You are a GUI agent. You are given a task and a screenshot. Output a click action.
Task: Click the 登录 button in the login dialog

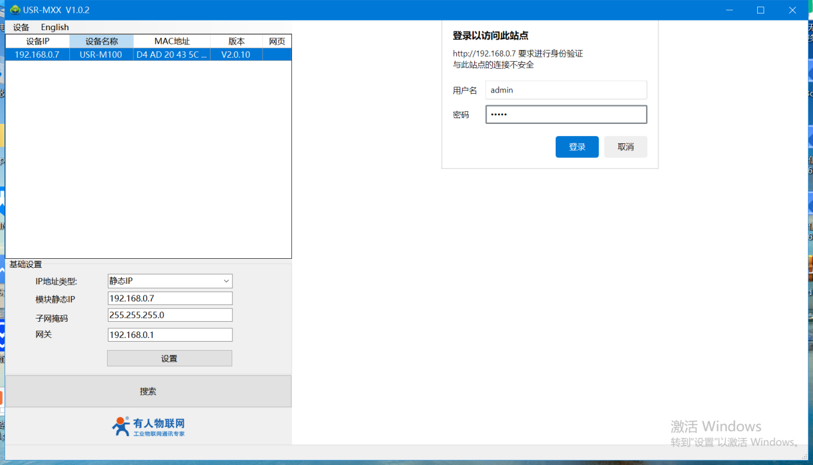point(577,147)
